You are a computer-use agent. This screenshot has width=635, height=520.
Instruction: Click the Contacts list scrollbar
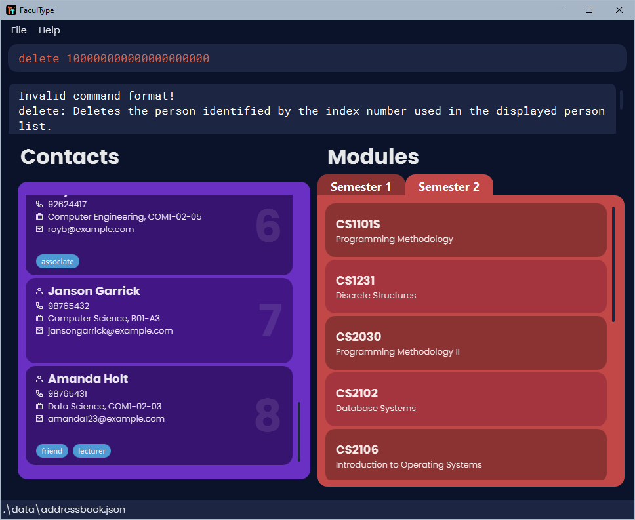299,431
